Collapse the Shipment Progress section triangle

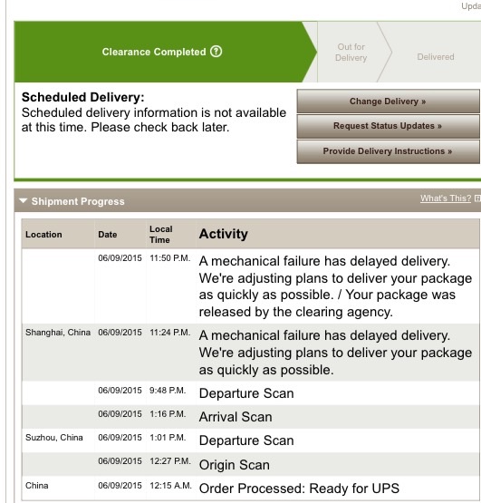point(23,201)
